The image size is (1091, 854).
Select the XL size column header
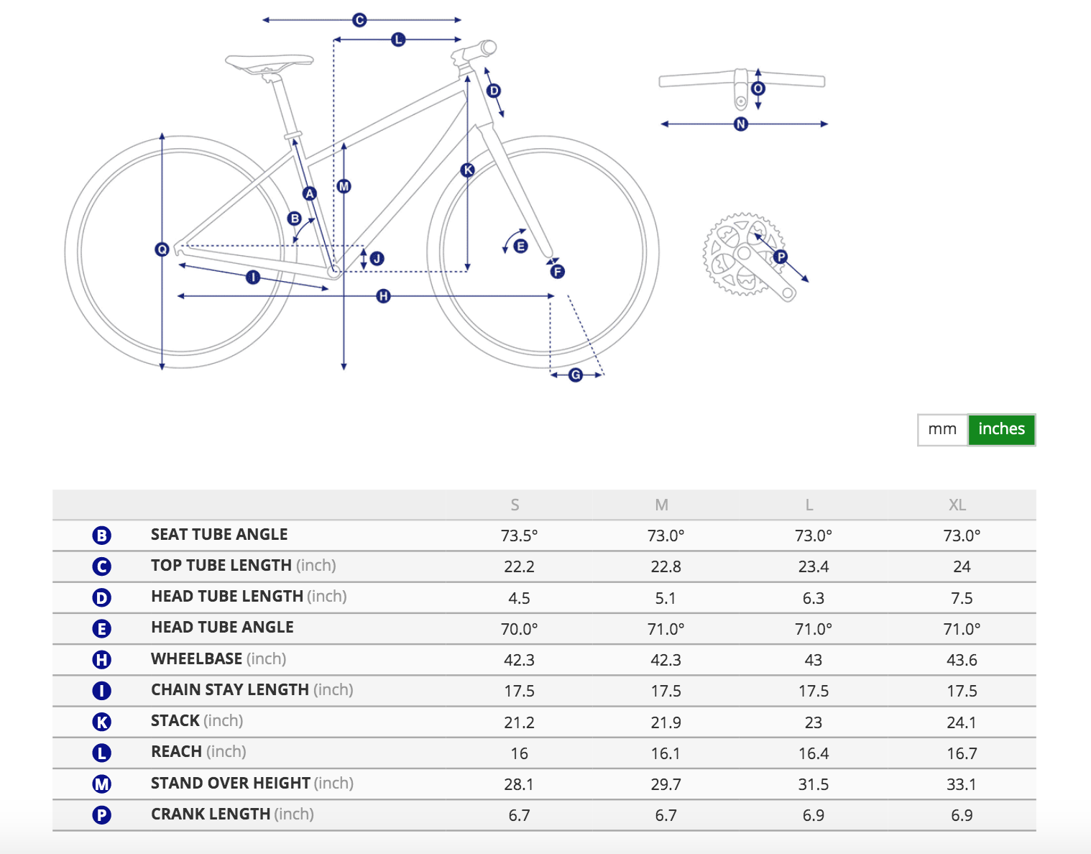(957, 505)
